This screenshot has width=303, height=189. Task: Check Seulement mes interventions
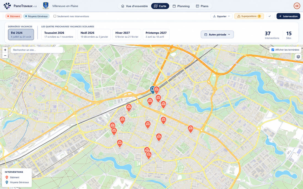coord(55,16)
